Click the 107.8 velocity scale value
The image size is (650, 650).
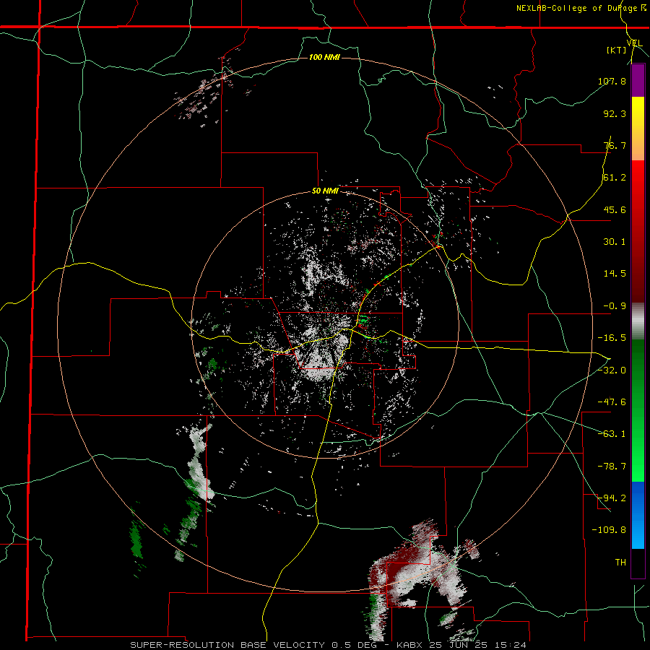(x=612, y=81)
